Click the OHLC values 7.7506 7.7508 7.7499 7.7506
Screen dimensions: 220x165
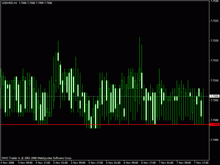pos(35,3)
